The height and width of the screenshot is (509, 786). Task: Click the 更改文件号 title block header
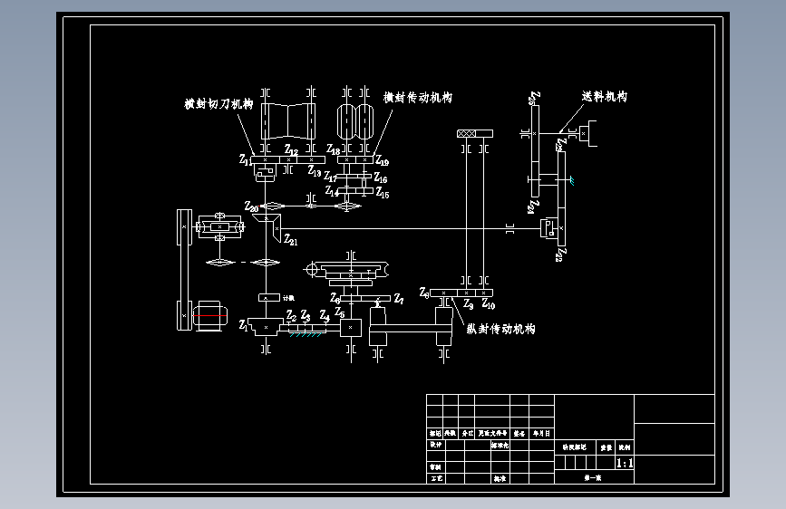[x=492, y=433]
